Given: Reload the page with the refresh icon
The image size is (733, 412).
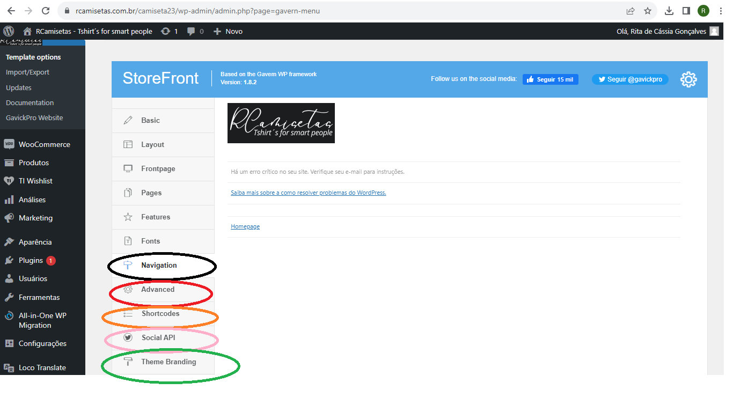Looking at the screenshot, I should (46, 11).
